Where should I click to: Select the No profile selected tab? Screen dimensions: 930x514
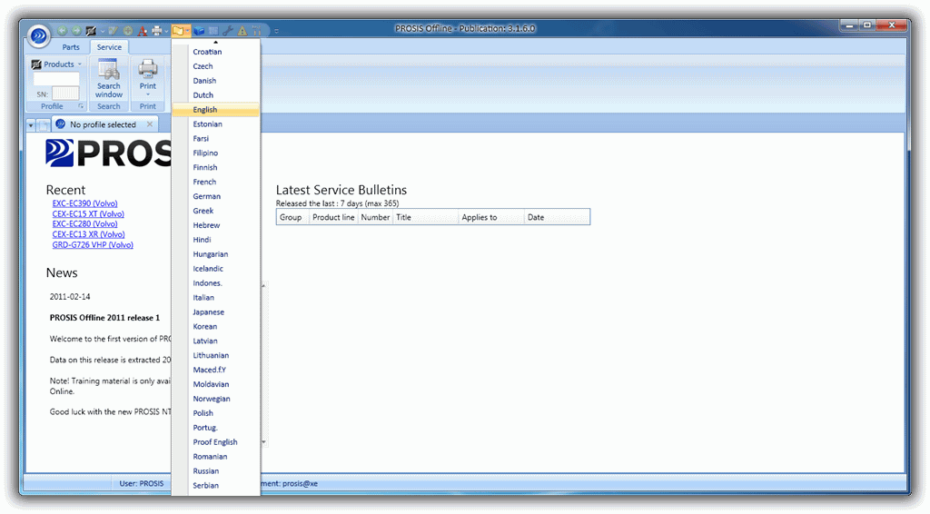(104, 124)
